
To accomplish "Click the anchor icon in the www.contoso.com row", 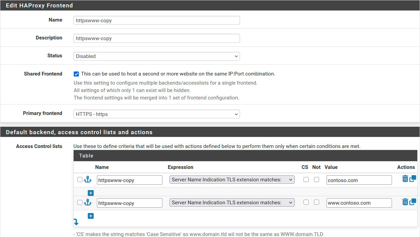I will [x=88, y=202].
